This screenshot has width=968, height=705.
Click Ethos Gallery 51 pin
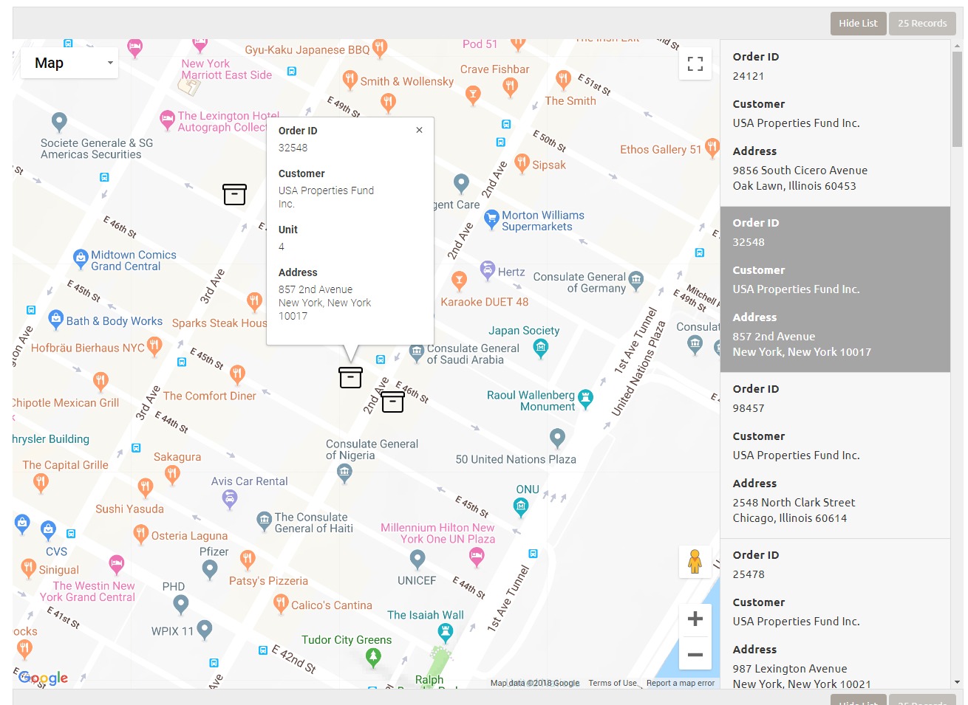[x=712, y=148]
